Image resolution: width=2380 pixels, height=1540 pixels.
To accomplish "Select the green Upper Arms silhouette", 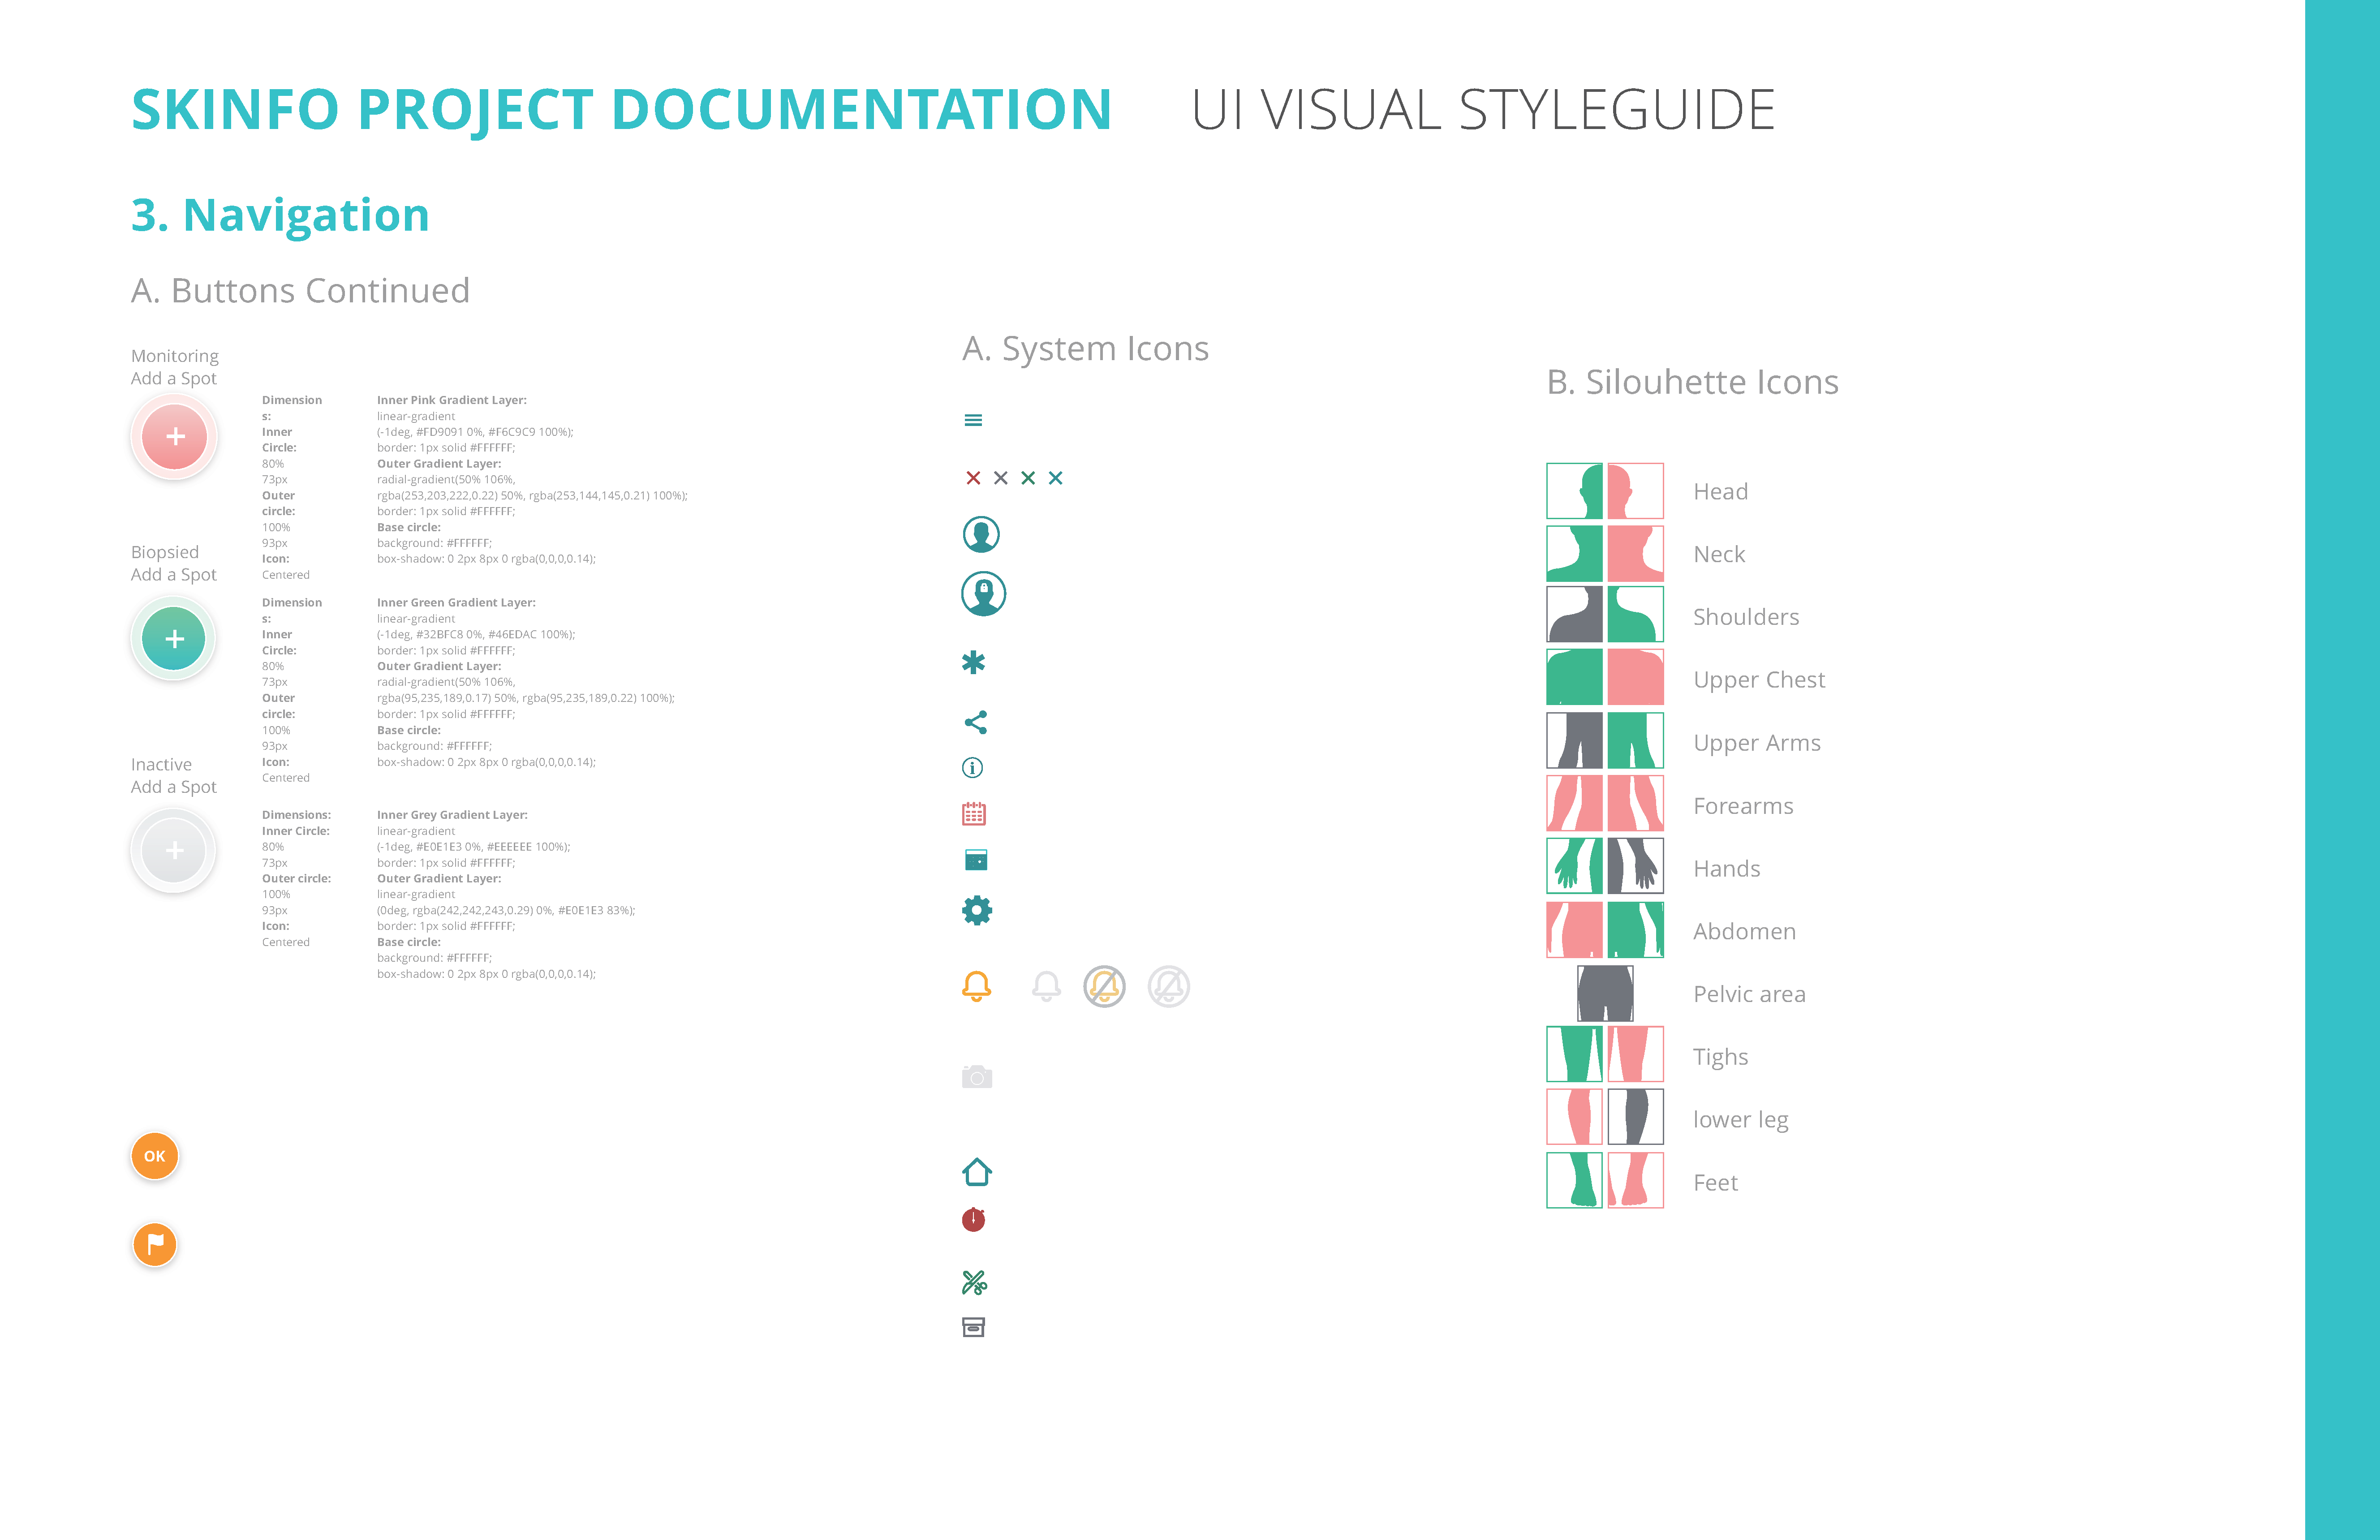I will (x=1636, y=740).
